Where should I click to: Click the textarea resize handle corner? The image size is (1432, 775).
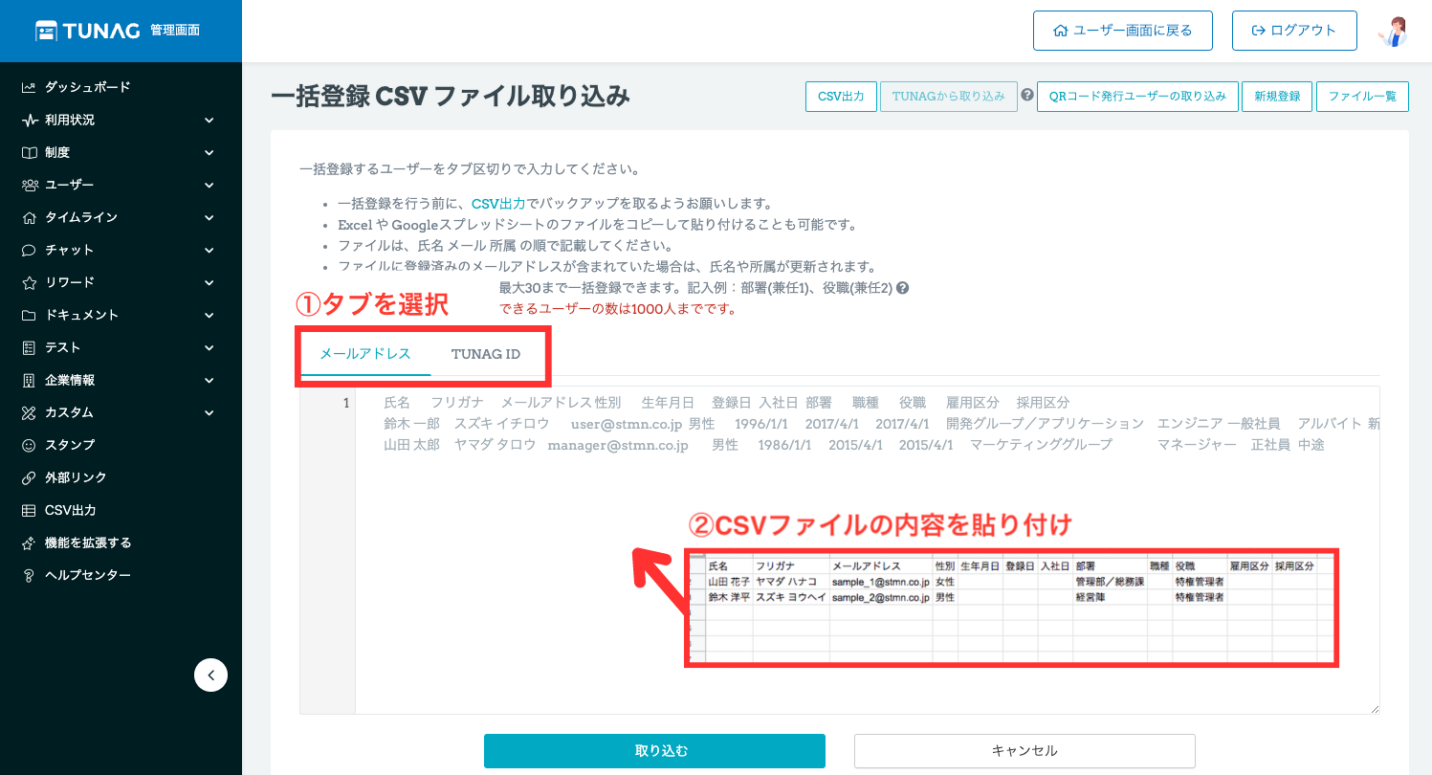tap(1375, 708)
